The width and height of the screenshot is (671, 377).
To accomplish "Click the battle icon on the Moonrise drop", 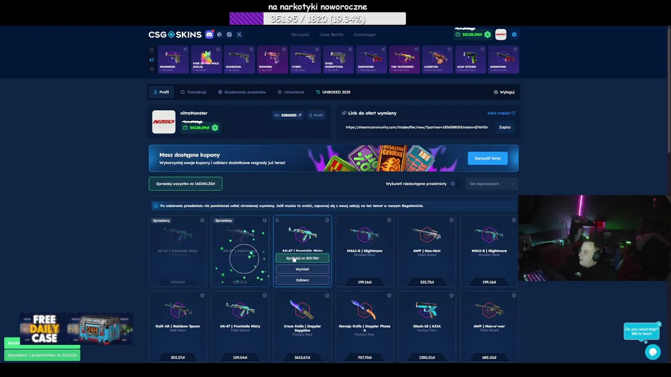I will click(185, 49).
